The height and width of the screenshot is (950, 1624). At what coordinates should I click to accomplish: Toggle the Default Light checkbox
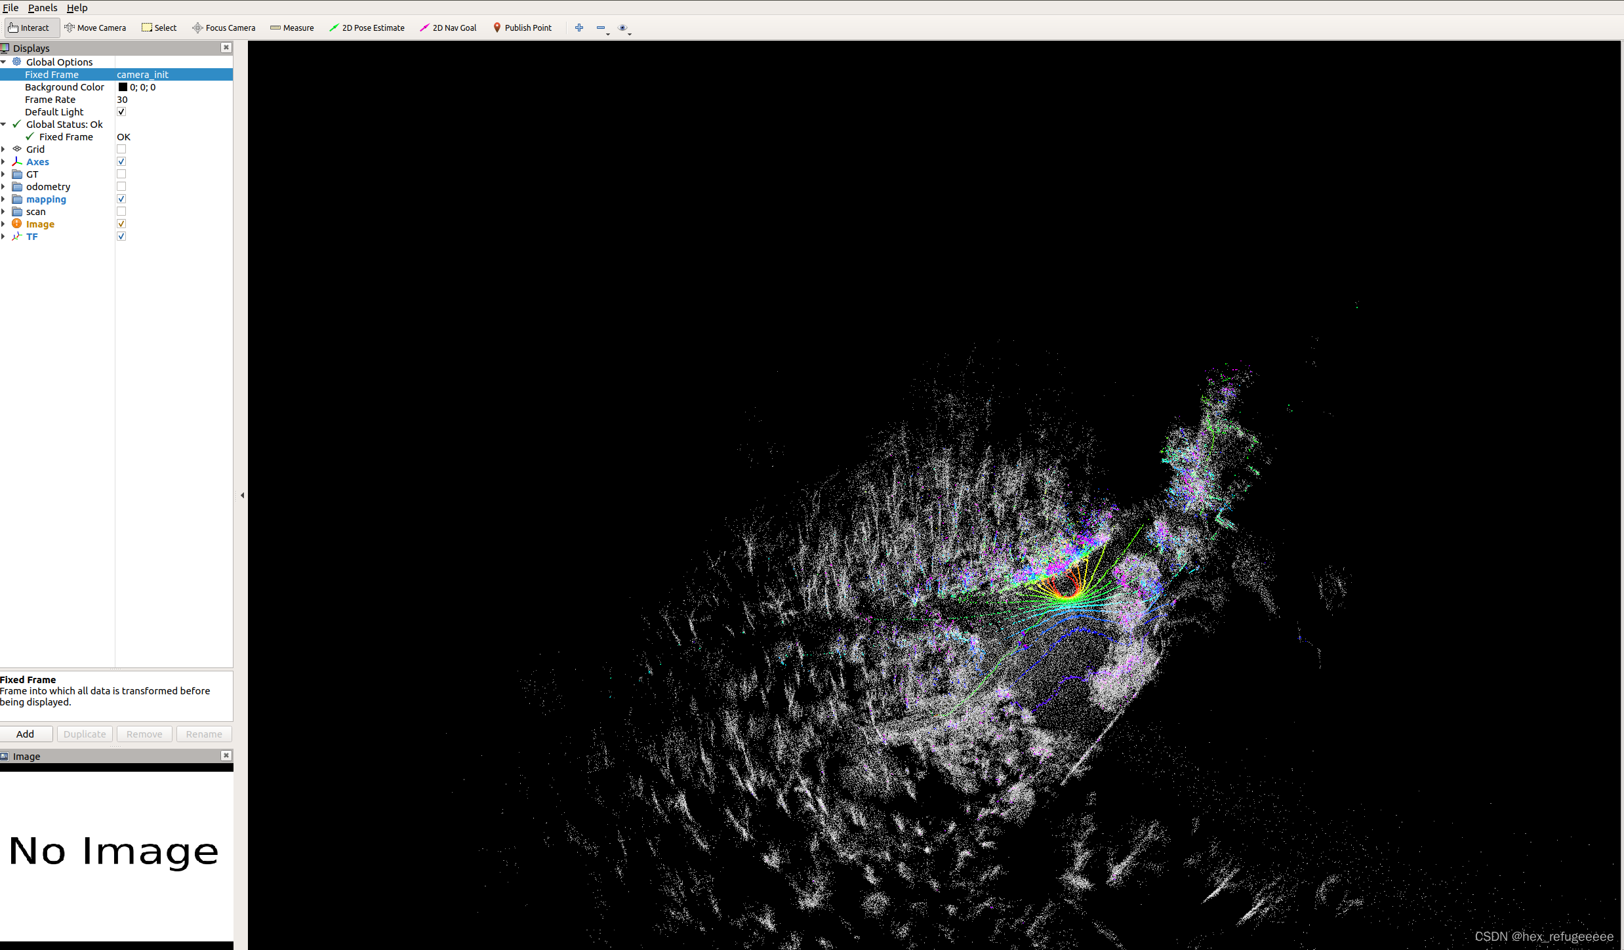click(121, 112)
